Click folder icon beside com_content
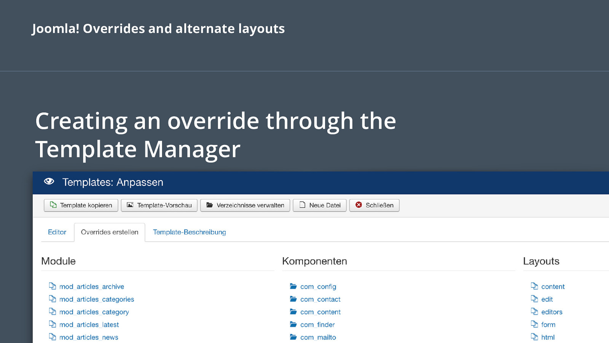This screenshot has height=343, width=609. [293, 311]
